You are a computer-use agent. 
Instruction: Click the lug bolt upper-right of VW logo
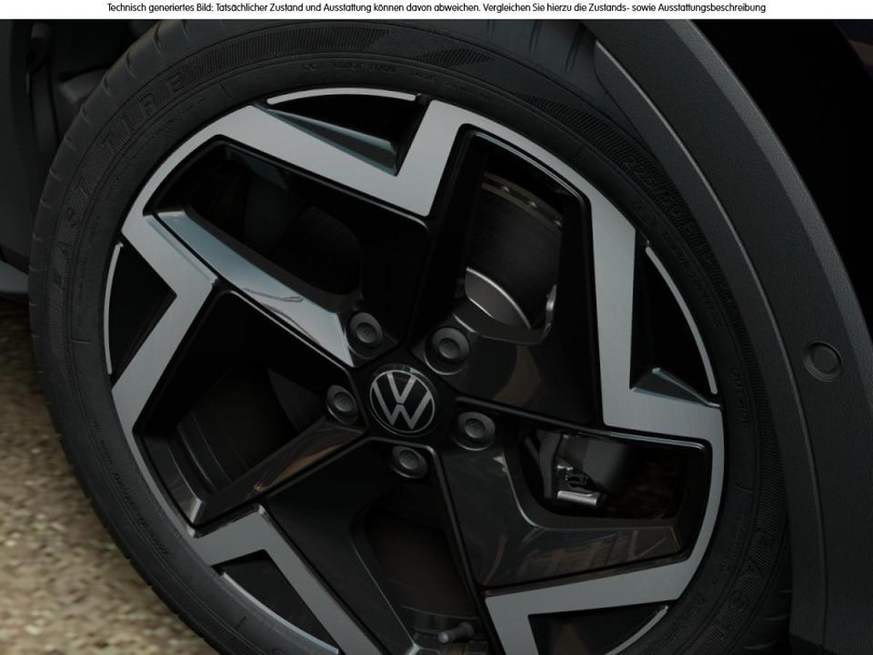448,344
